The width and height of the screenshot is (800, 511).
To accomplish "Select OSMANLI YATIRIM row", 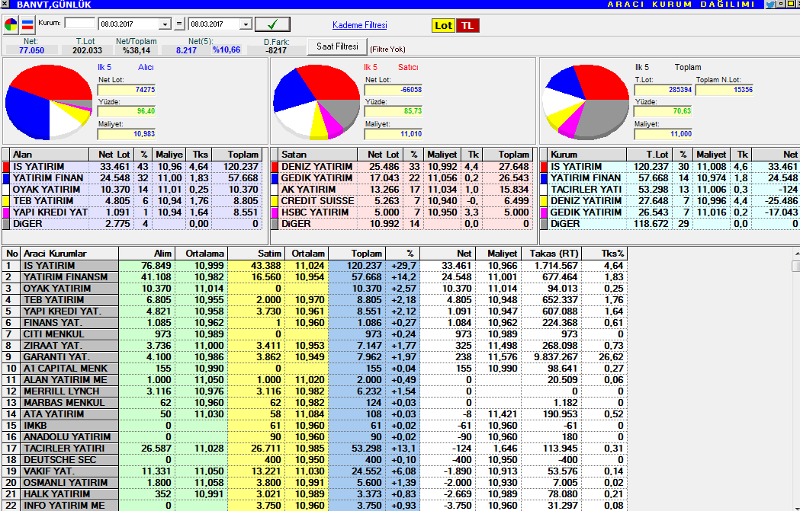I will (315, 483).
